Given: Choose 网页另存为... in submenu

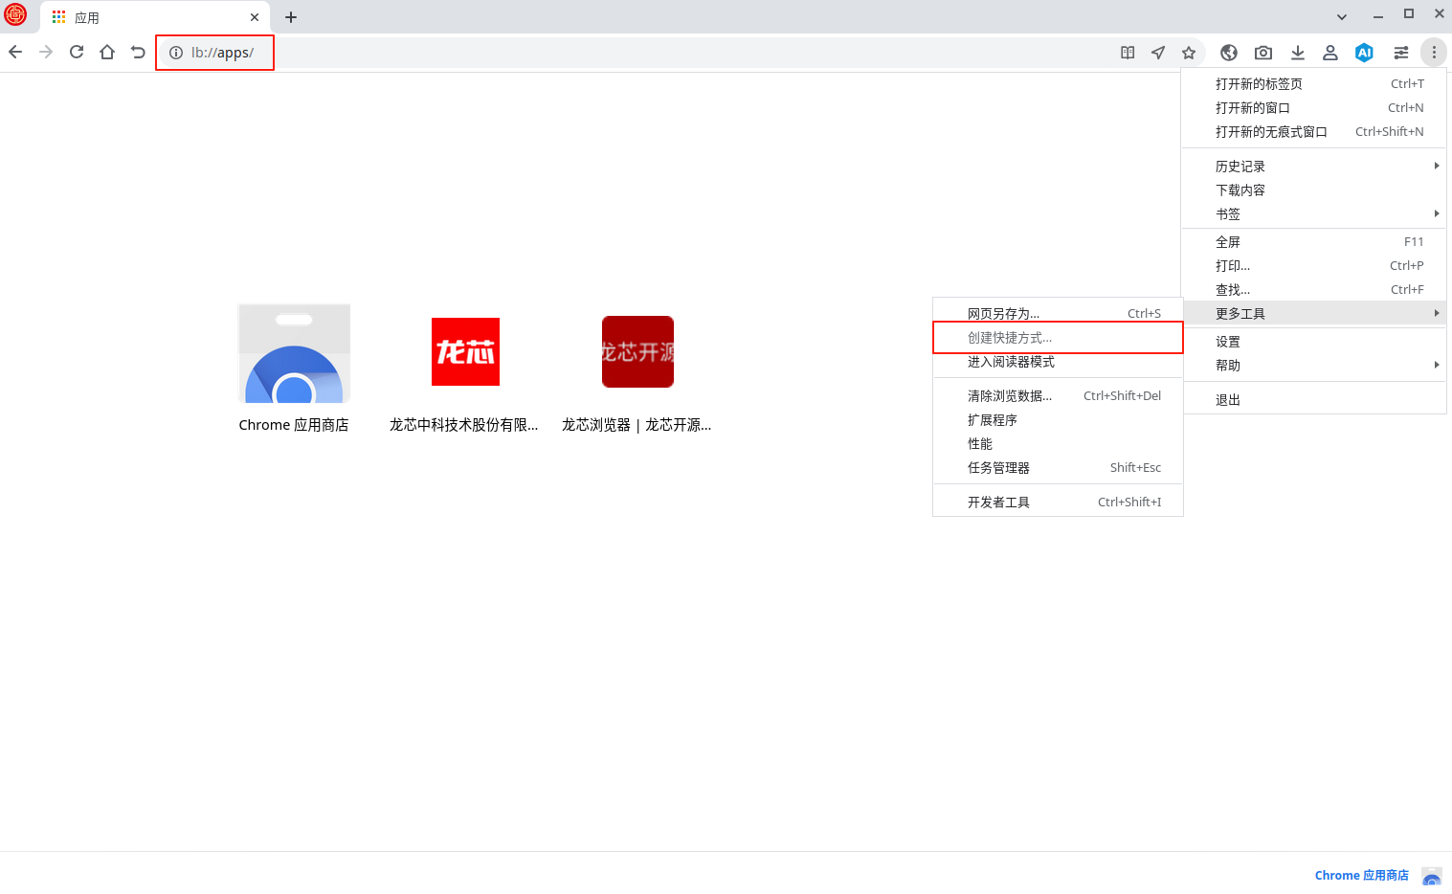Looking at the screenshot, I should click(x=1059, y=314).
